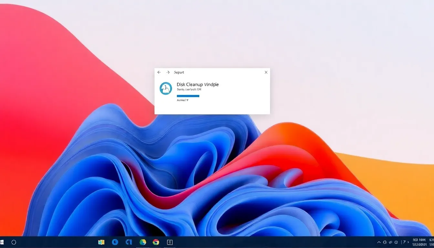Open the green-yellow-blue round taskbar icon

pyautogui.click(x=143, y=242)
